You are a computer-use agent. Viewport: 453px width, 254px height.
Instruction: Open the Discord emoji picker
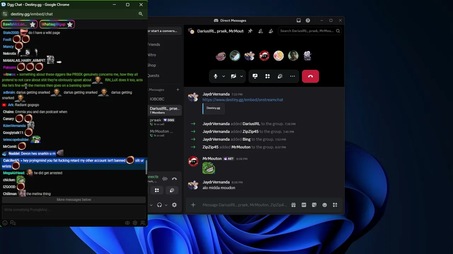point(325,205)
